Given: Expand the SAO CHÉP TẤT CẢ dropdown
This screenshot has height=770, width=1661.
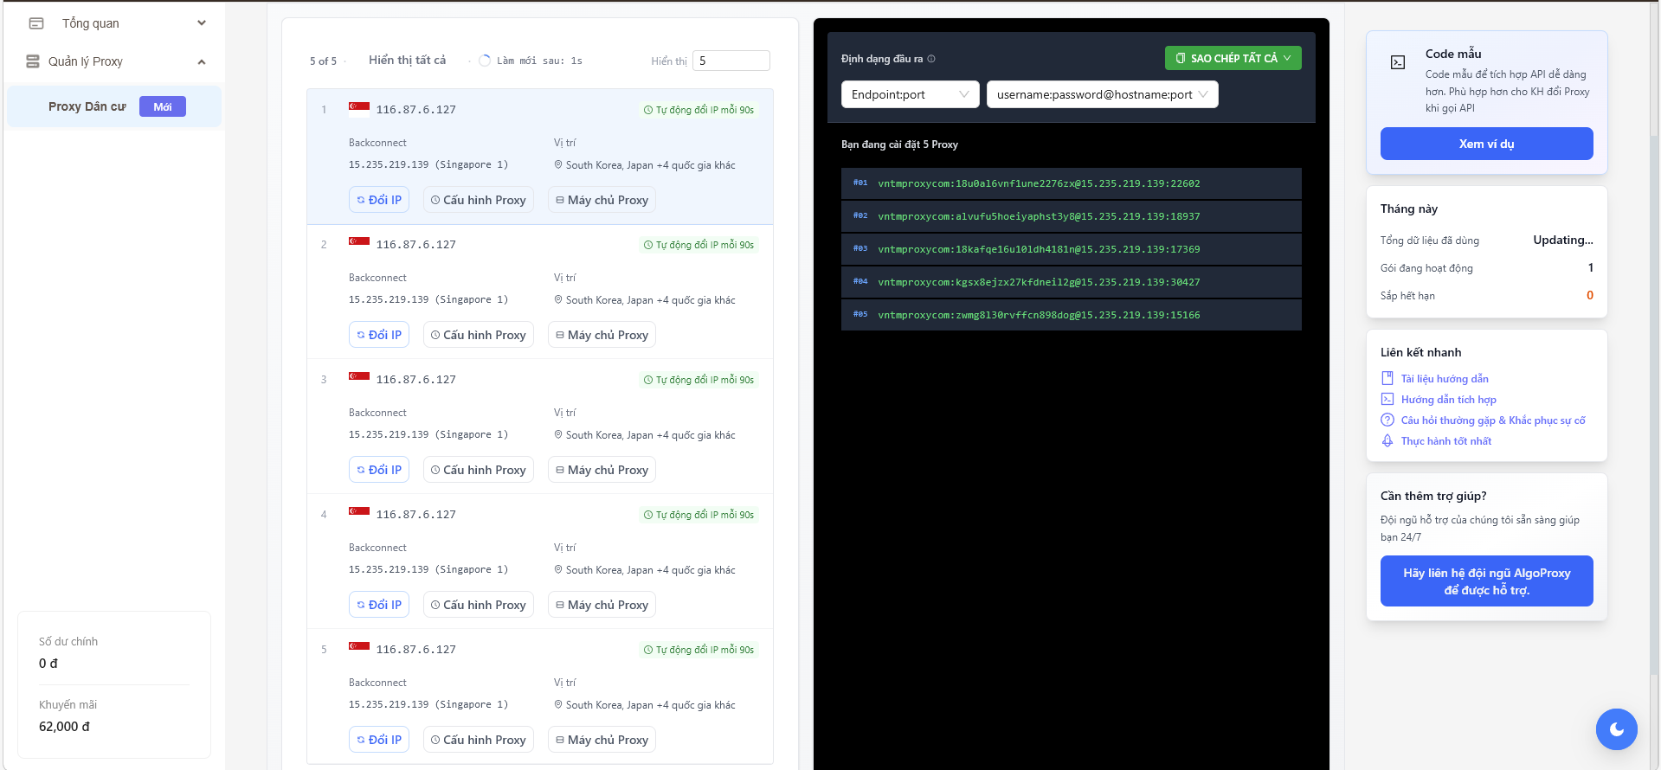Looking at the screenshot, I should 1287,58.
